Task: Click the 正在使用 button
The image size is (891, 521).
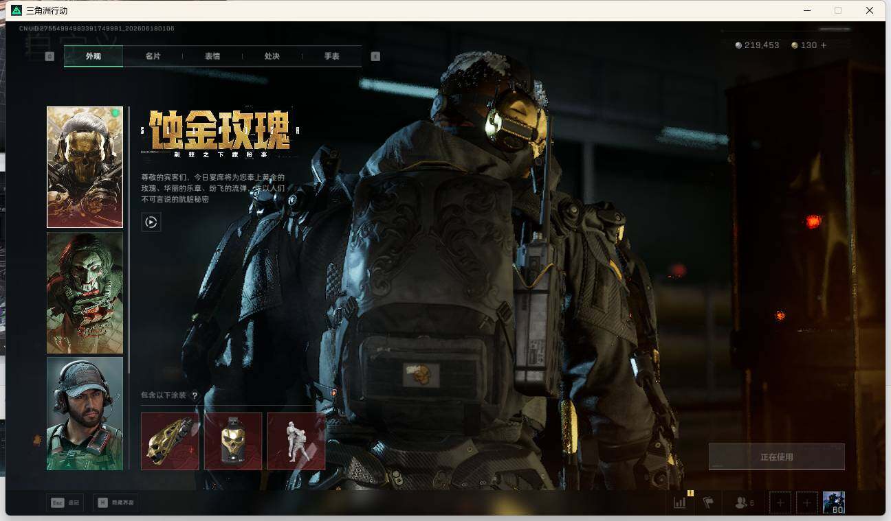Action: 777,456
